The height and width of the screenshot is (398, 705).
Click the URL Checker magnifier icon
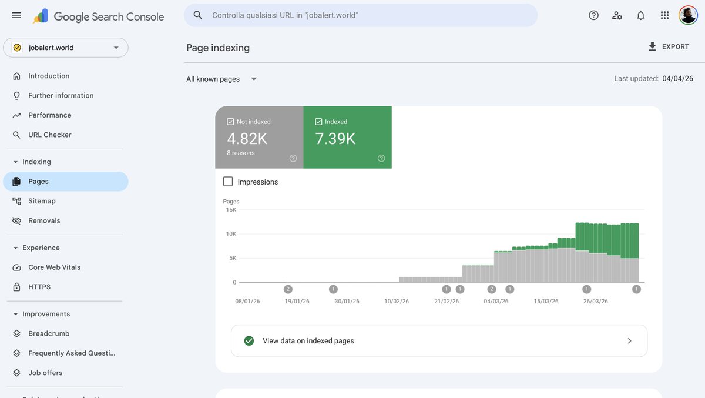coord(16,135)
